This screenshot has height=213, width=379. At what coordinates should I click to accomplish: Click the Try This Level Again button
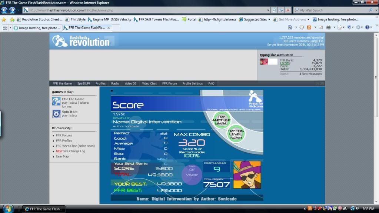point(236,134)
